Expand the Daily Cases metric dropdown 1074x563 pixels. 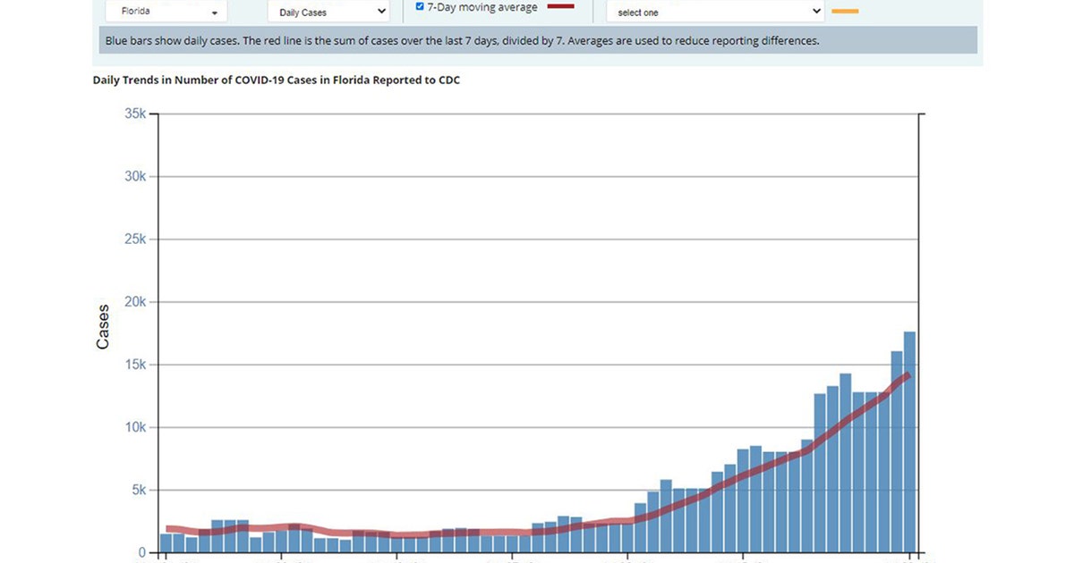(x=328, y=13)
